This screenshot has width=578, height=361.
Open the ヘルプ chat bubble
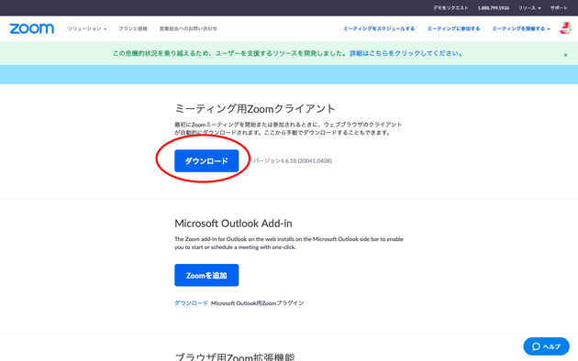point(546,346)
